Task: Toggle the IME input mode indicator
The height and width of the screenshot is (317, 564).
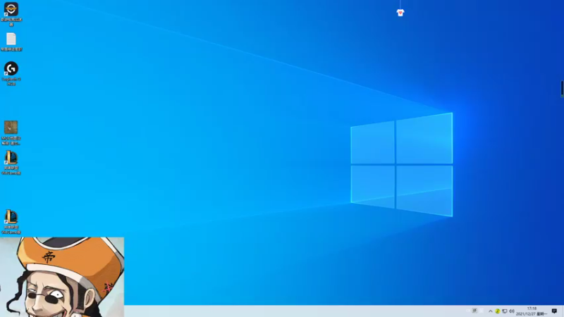Action: [x=474, y=311]
